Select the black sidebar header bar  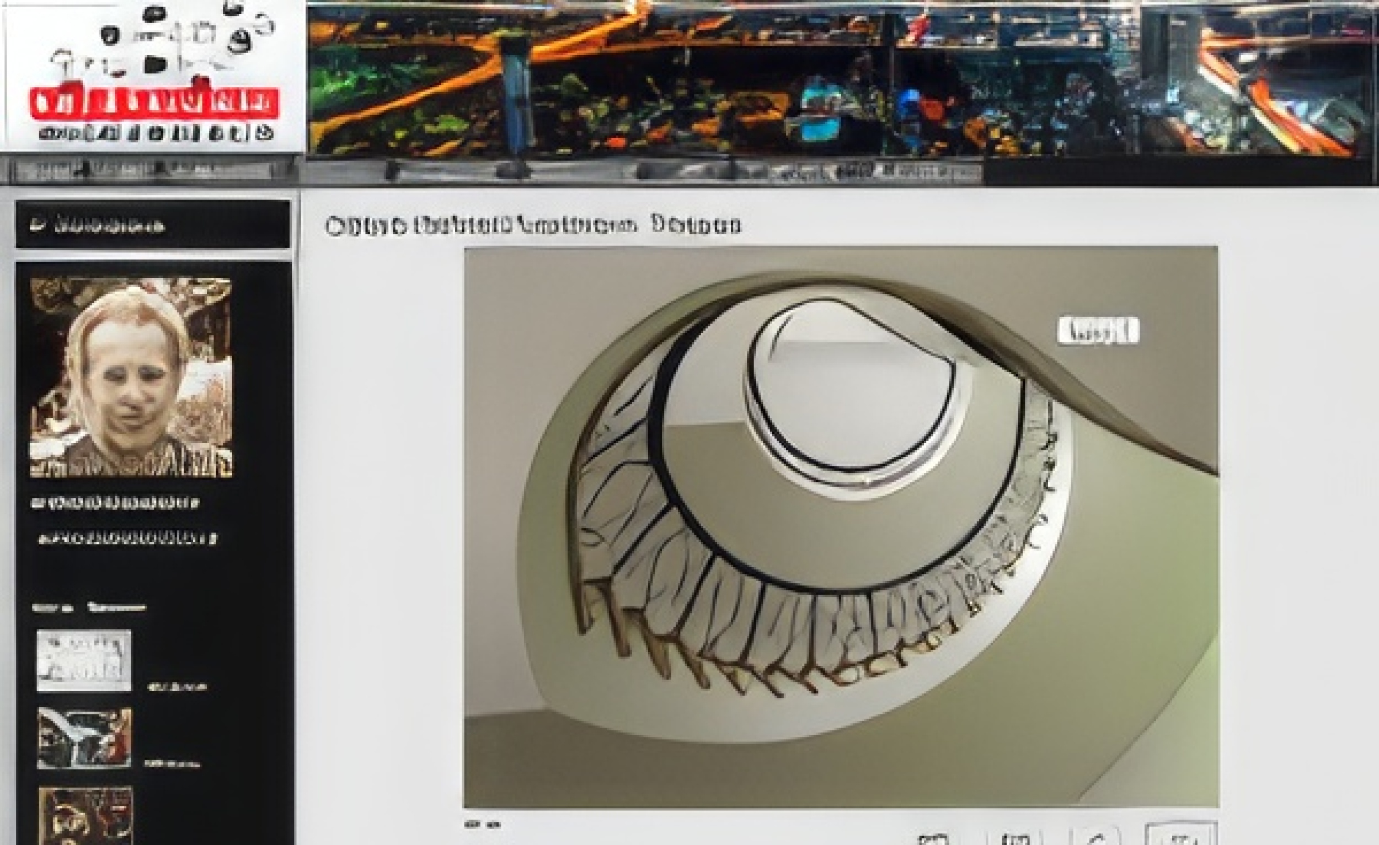click(153, 224)
